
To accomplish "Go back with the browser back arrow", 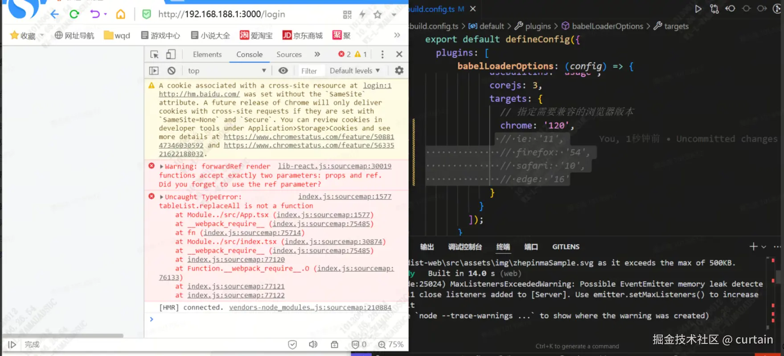I will pyautogui.click(x=54, y=14).
